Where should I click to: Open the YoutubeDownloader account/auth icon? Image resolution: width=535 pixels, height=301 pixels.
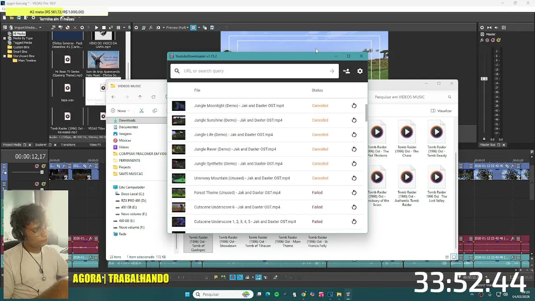[346, 71]
